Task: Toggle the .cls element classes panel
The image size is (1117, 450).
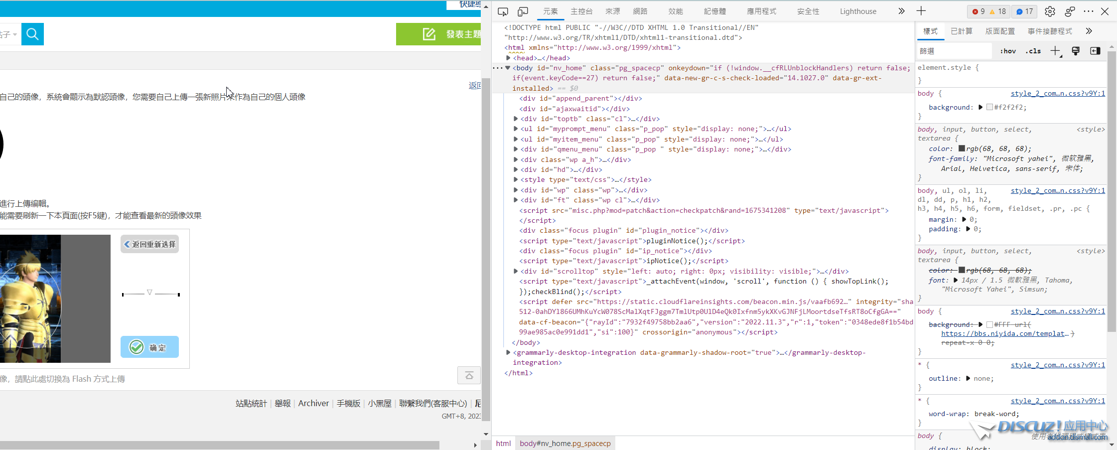Action: coord(1033,51)
